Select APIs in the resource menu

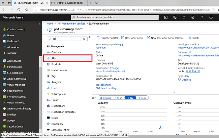pos(68,58)
